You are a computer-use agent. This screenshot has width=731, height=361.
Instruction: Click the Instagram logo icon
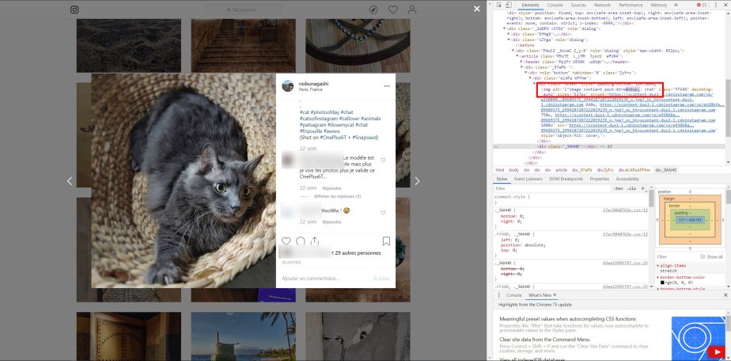click(x=74, y=9)
